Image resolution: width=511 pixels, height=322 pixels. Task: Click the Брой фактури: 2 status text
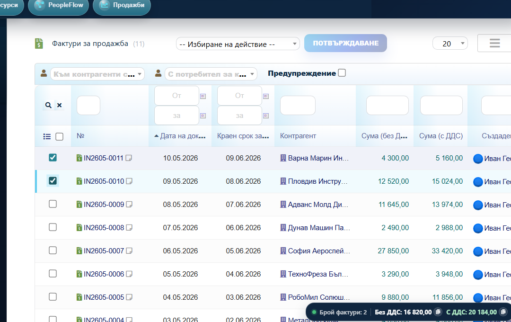point(343,312)
